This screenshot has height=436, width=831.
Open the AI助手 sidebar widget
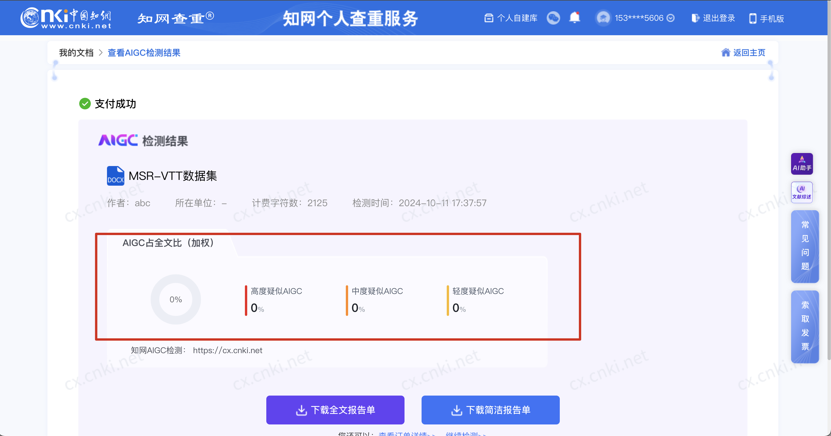click(802, 164)
